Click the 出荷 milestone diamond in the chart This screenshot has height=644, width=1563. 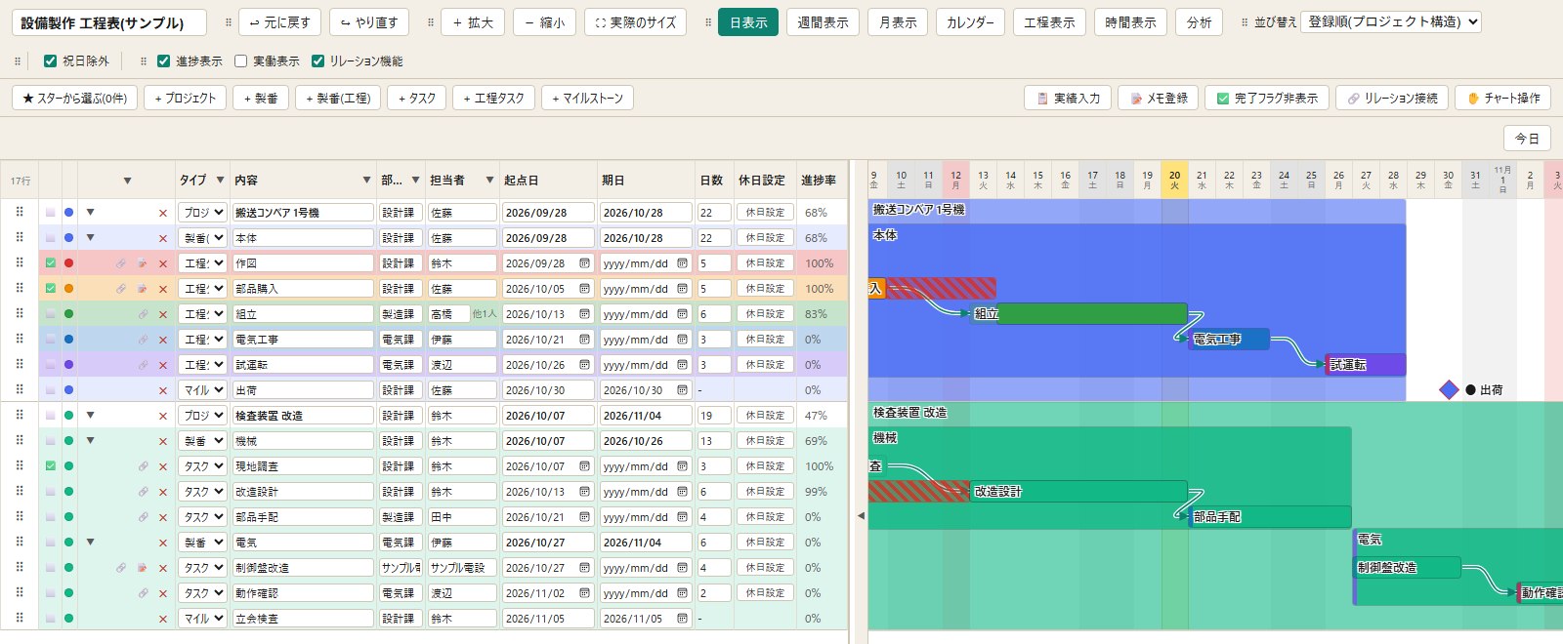[x=1449, y=390]
